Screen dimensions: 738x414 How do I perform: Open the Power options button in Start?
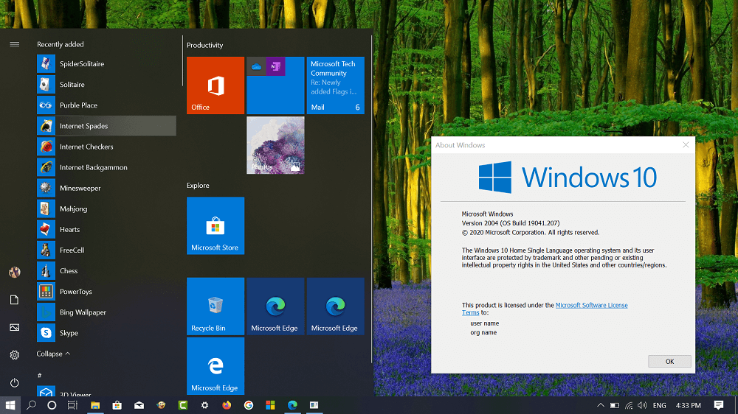(x=15, y=382)
